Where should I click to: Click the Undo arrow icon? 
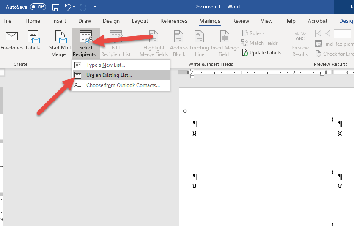pos(68,7)
